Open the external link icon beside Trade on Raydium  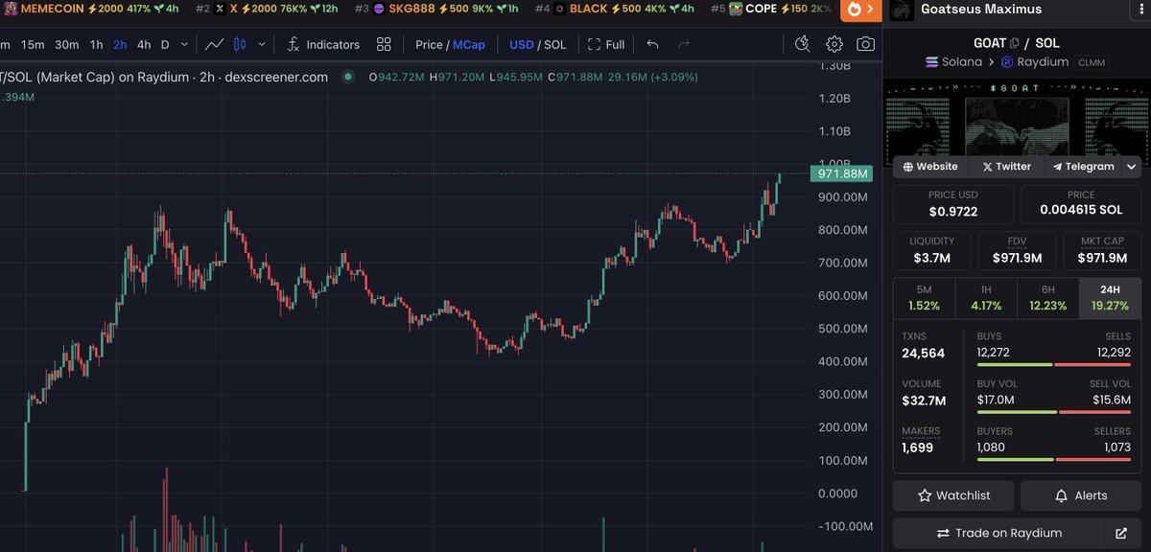pos(1121,533)
